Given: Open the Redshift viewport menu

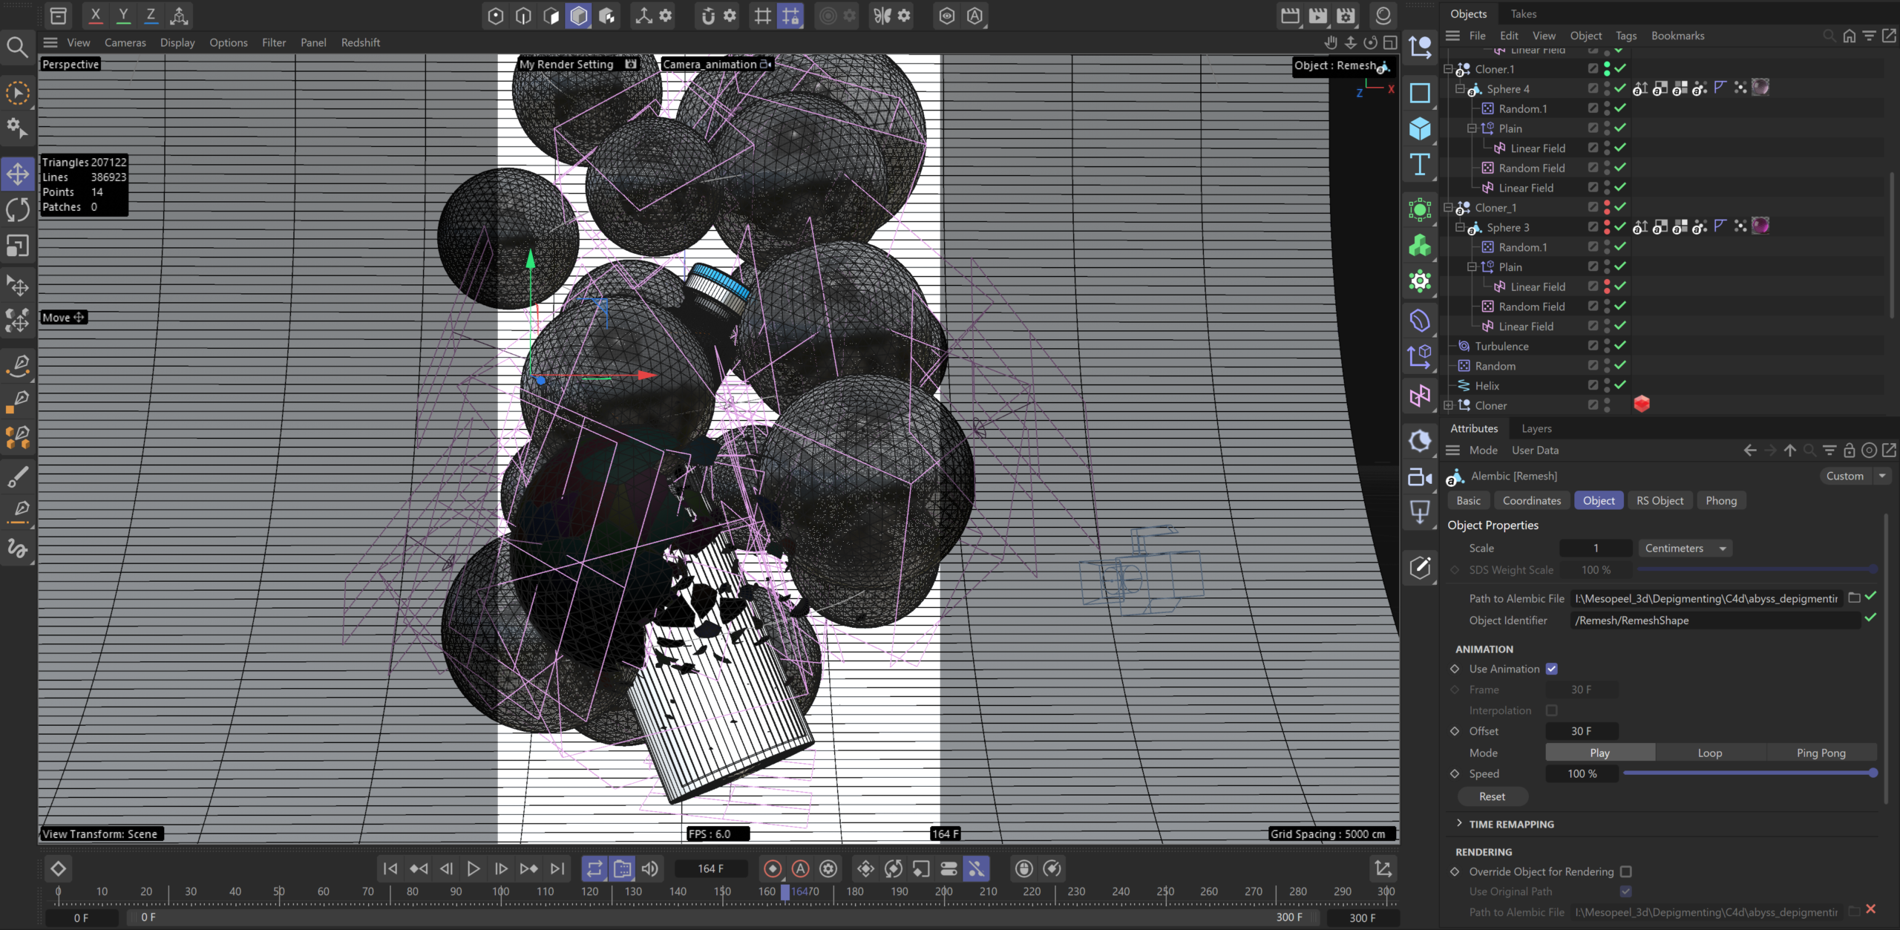Looking at the screenshot, I should (x=360, y=42).
